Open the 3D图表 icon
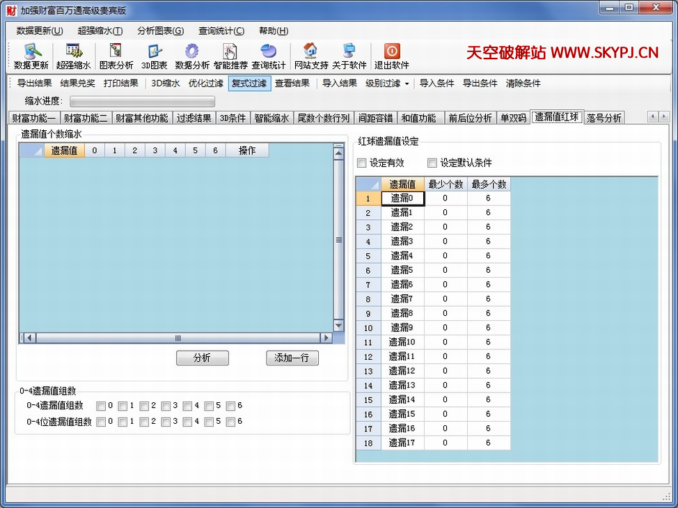 [x=154, y=51]
